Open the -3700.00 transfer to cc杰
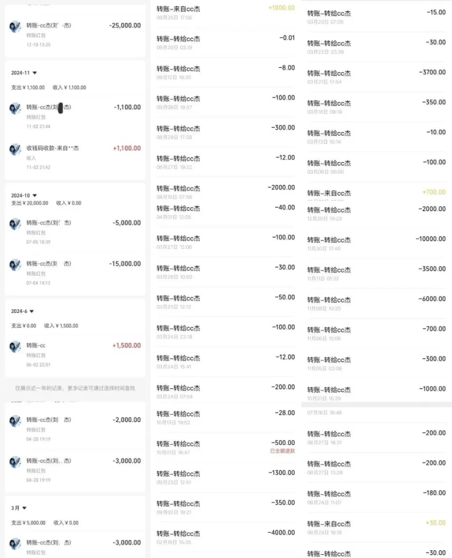The height and width of the screenshot is (558, 452). 376,77
